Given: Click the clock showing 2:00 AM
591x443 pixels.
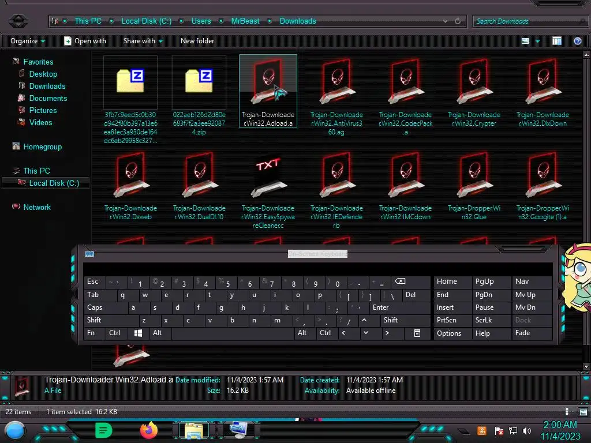Looking at the screenshot, I should [x=560, y=425].
